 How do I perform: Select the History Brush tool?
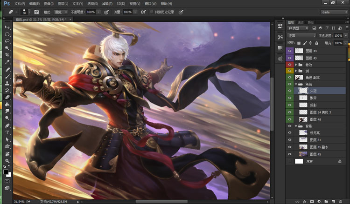point(7,90)
